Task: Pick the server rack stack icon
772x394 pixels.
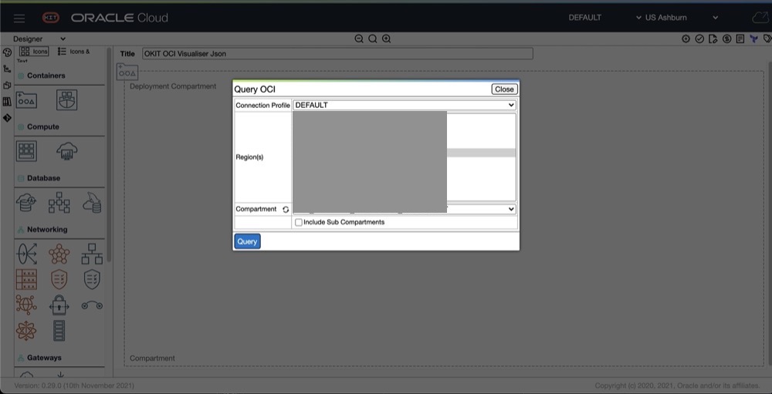Action: coord(59,331)
